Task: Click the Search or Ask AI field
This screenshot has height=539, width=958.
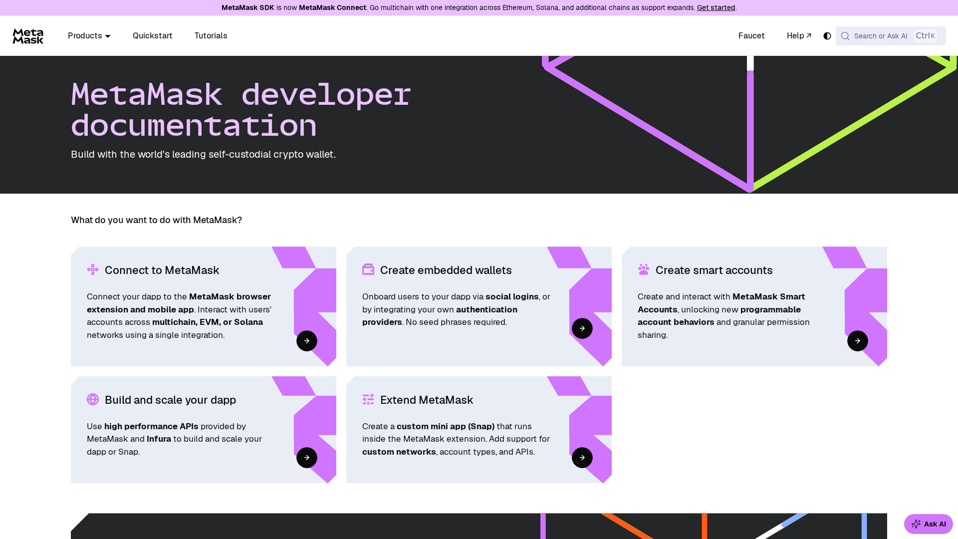Action: (891, 36)
